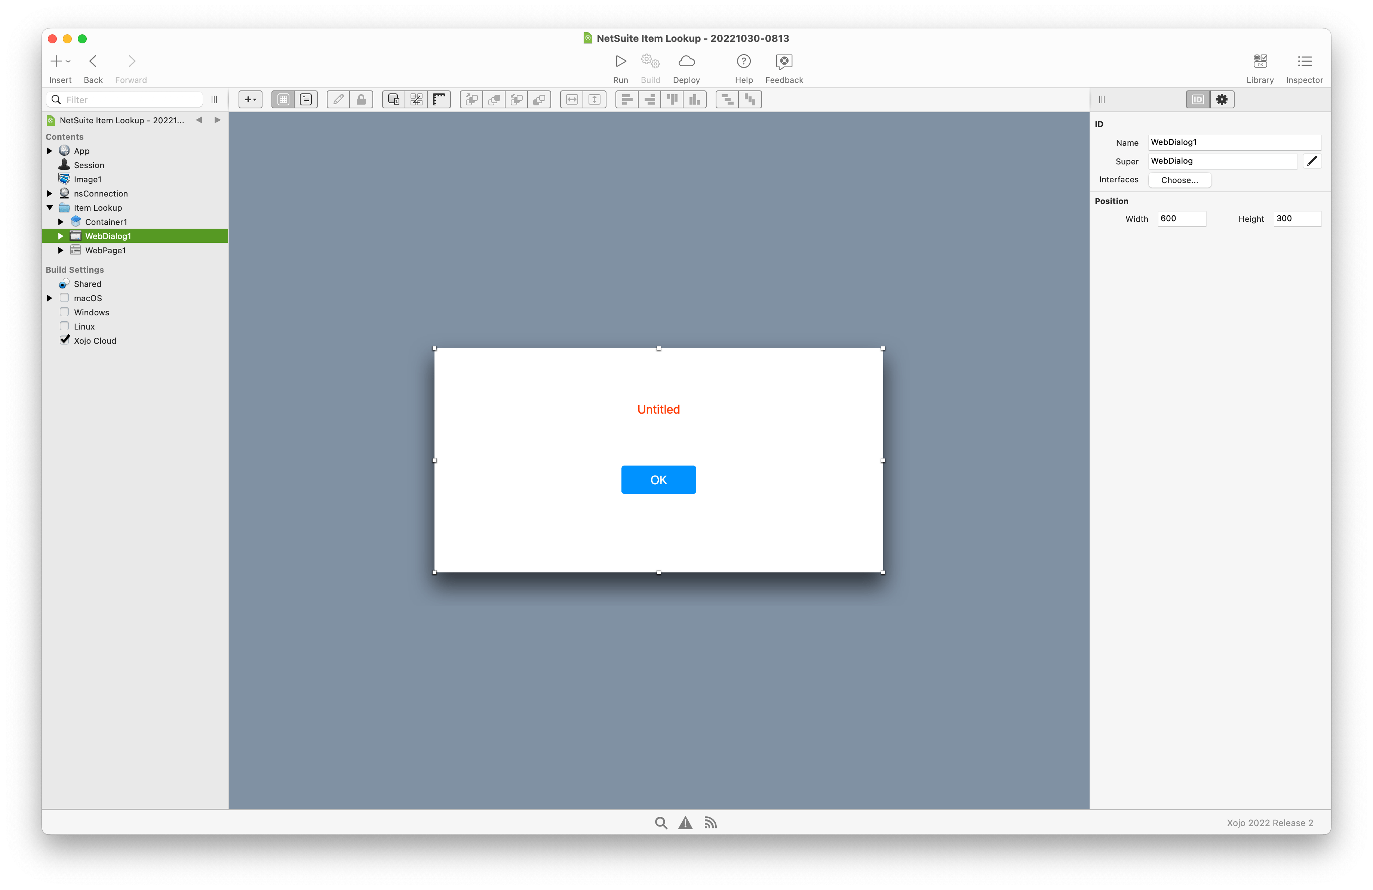Enable the Windows build target

[x=64, y=312]
